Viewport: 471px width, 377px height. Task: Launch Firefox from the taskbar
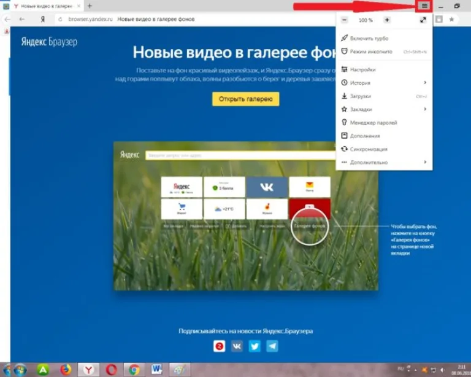pyautogui.click(x=66, y=370)
